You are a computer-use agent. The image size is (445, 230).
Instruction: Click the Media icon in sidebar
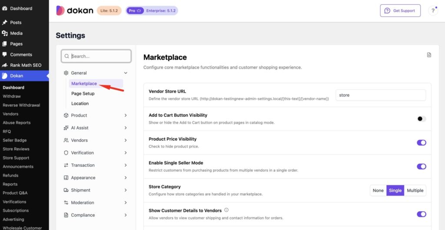[x=4, y=33]
